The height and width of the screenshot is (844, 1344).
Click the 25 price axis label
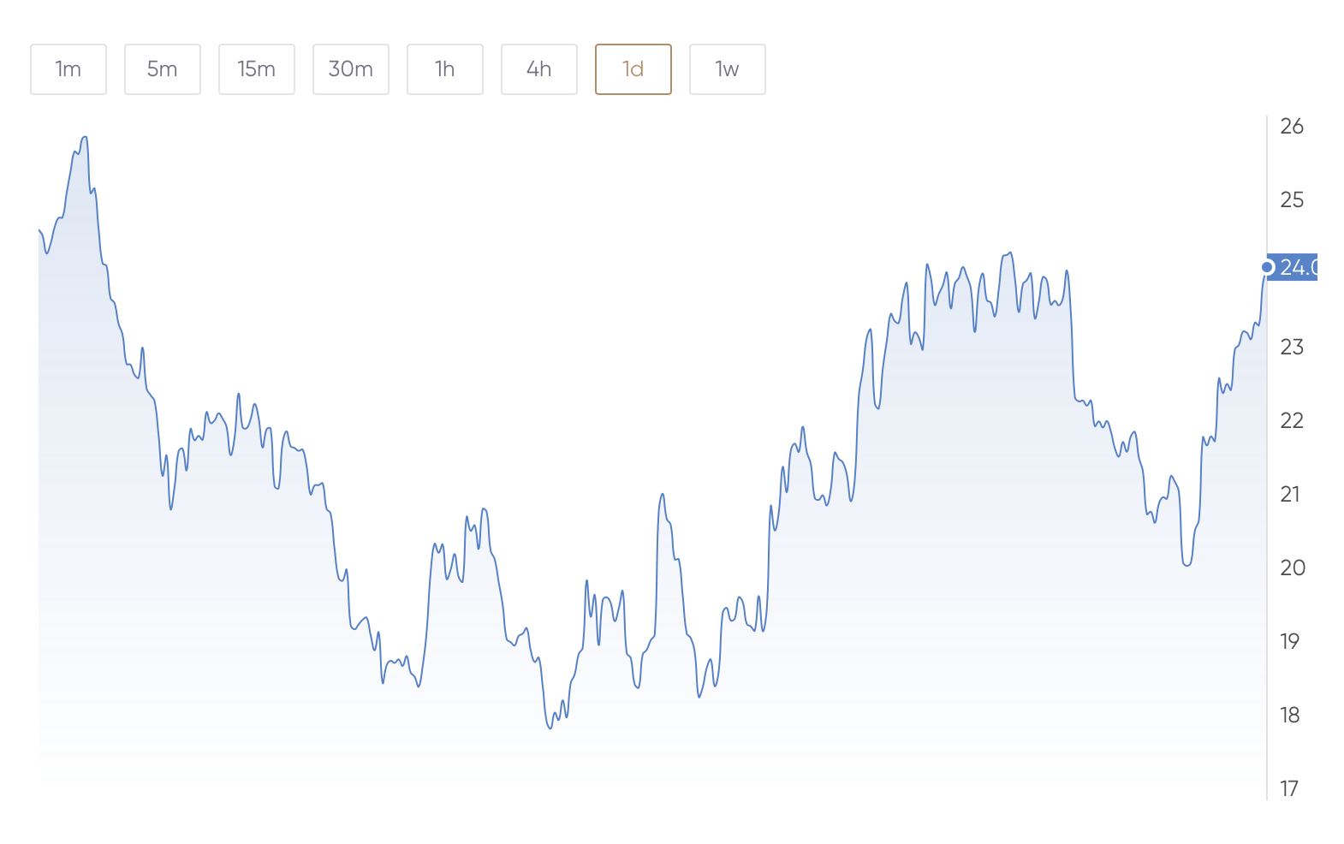pos(1292,200)
